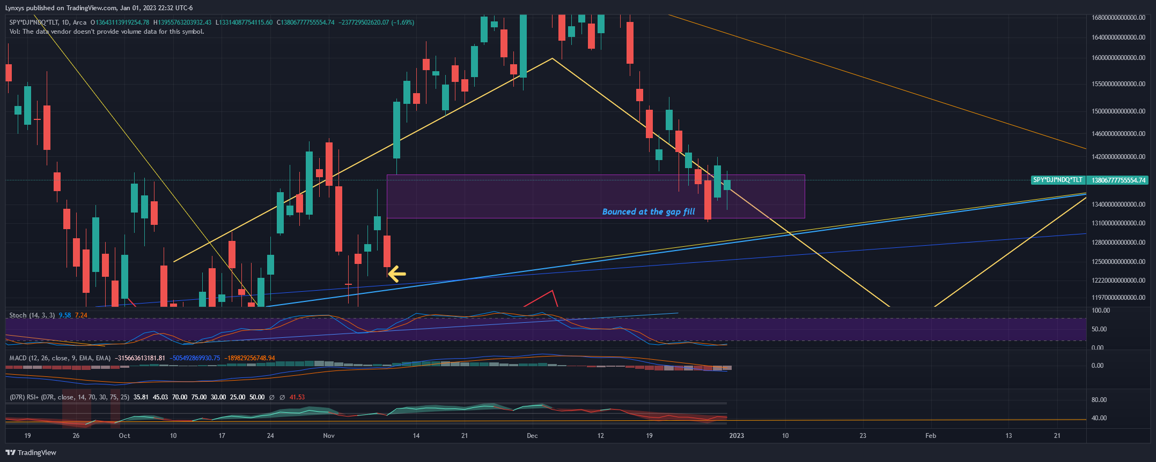1156x462 pixels.
Task: Click the Oct label on the time axis
Action: click(124, 436)
